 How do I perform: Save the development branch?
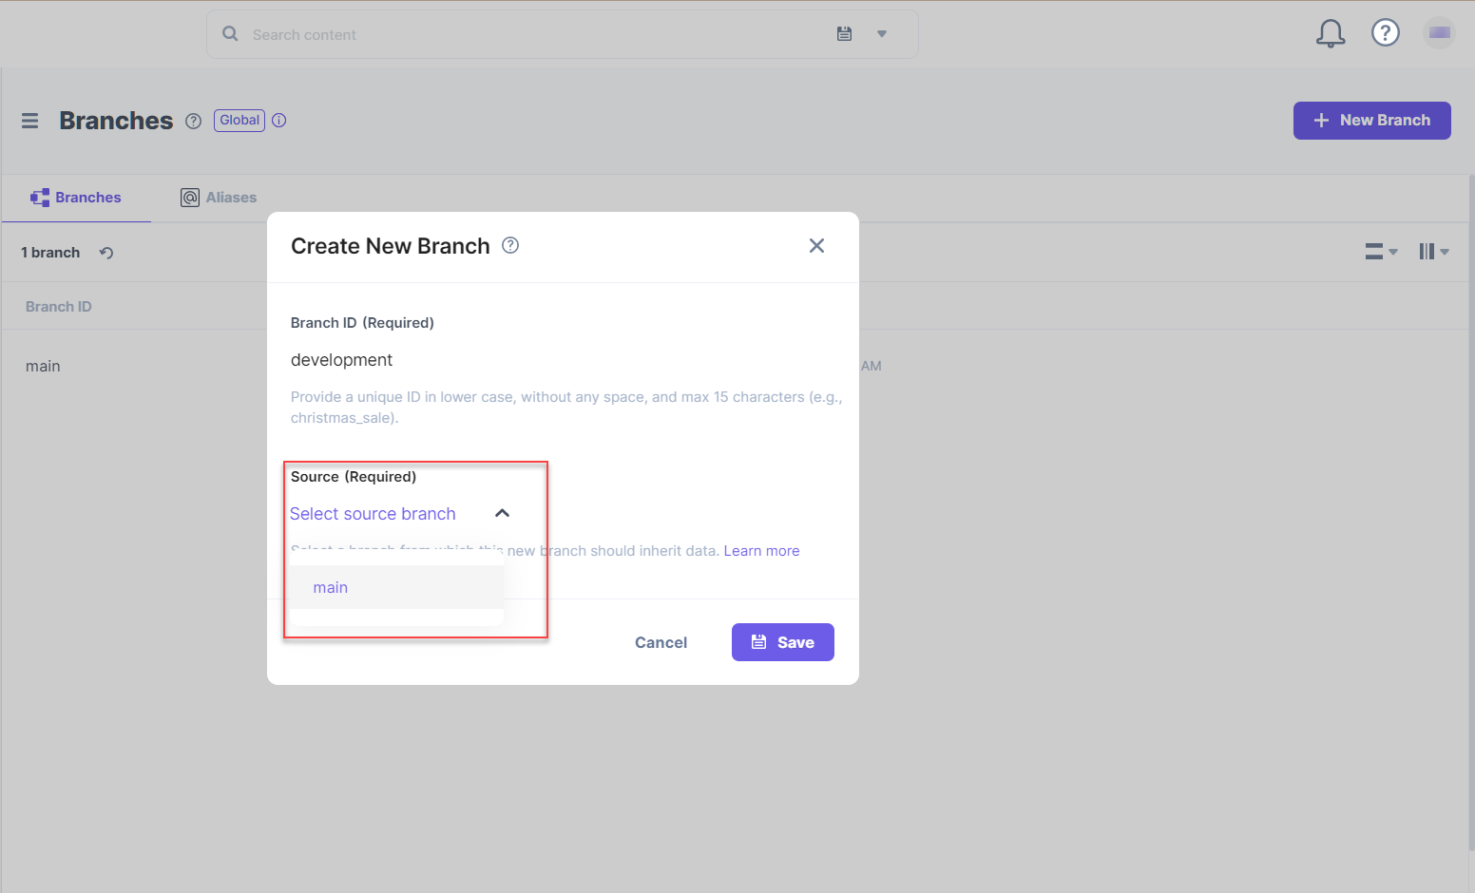[782, 642]
